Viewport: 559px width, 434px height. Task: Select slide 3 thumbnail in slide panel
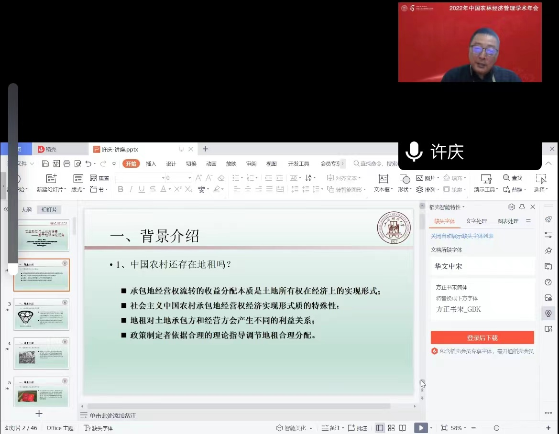42,314
